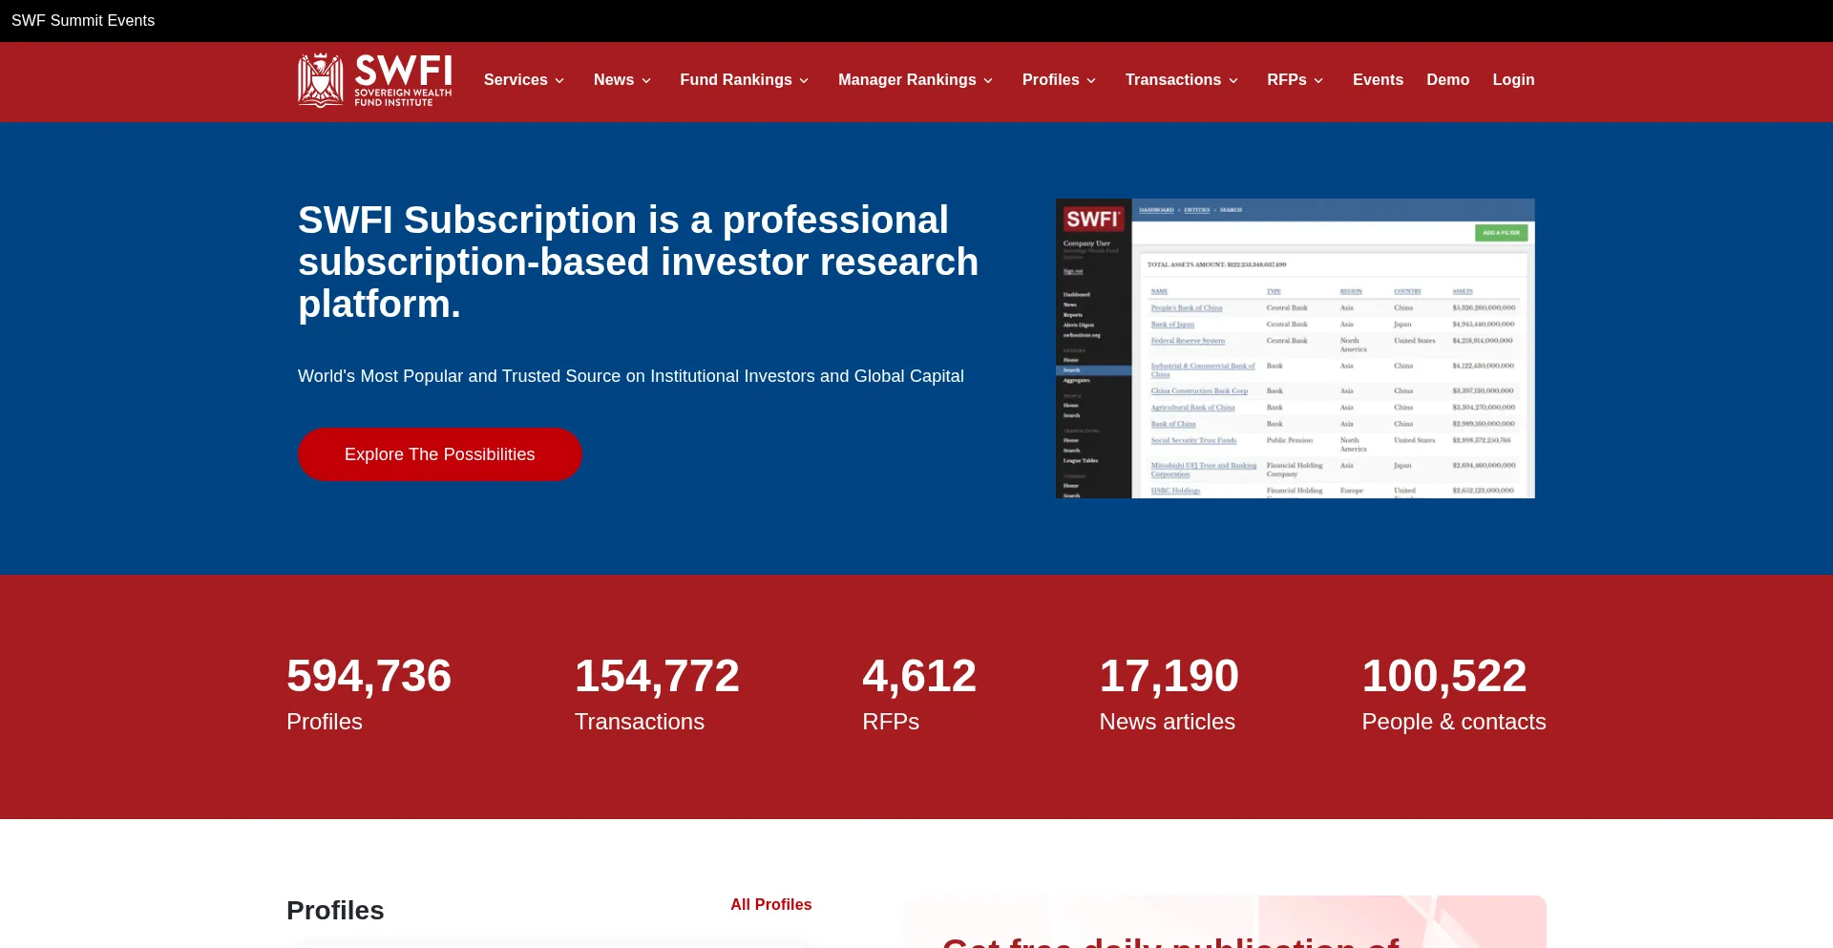Expand the Profiles navigation menu
Viewport: 1833px width, 948px height.
coord(1058,80)
